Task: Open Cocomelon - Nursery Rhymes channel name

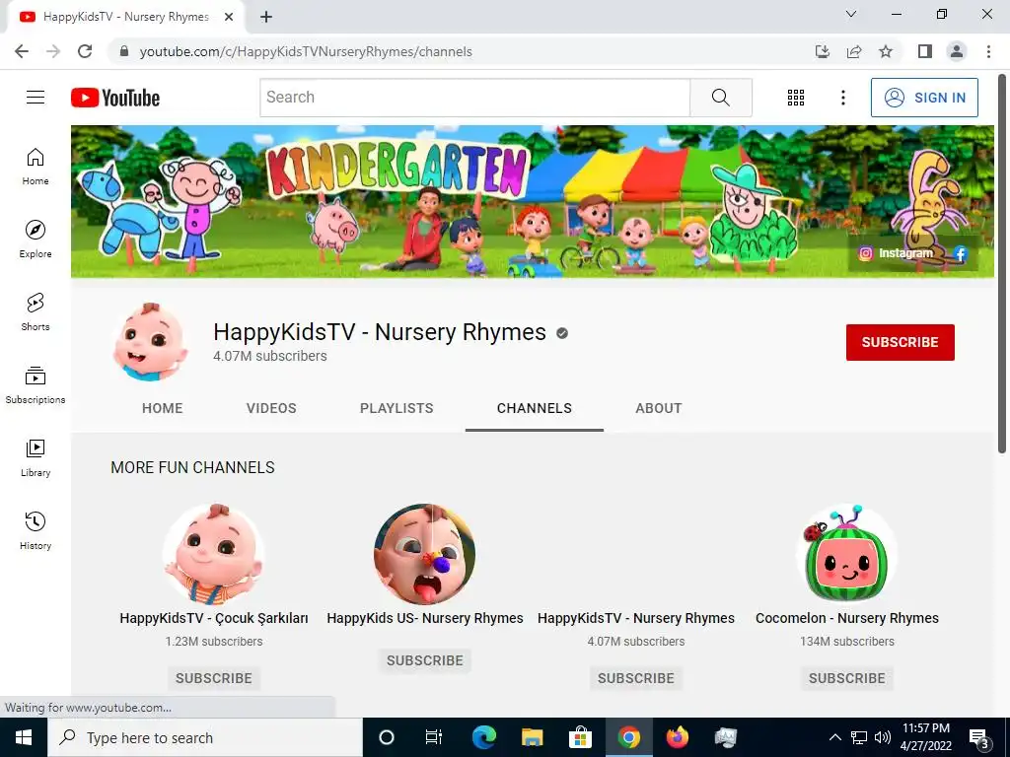Action: click(x=847, y=618)
